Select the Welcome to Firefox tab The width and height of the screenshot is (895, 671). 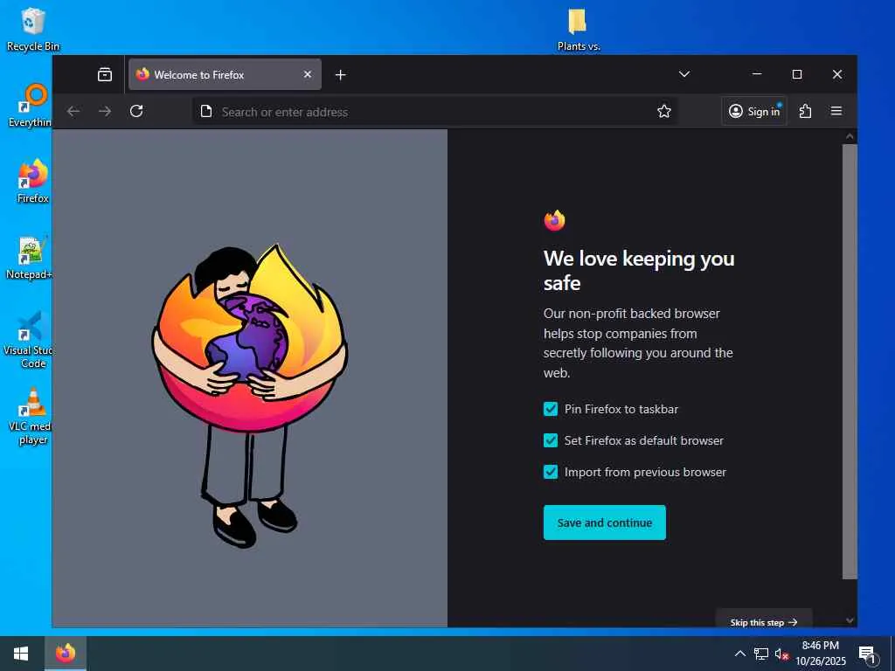(x=225, y=75)
